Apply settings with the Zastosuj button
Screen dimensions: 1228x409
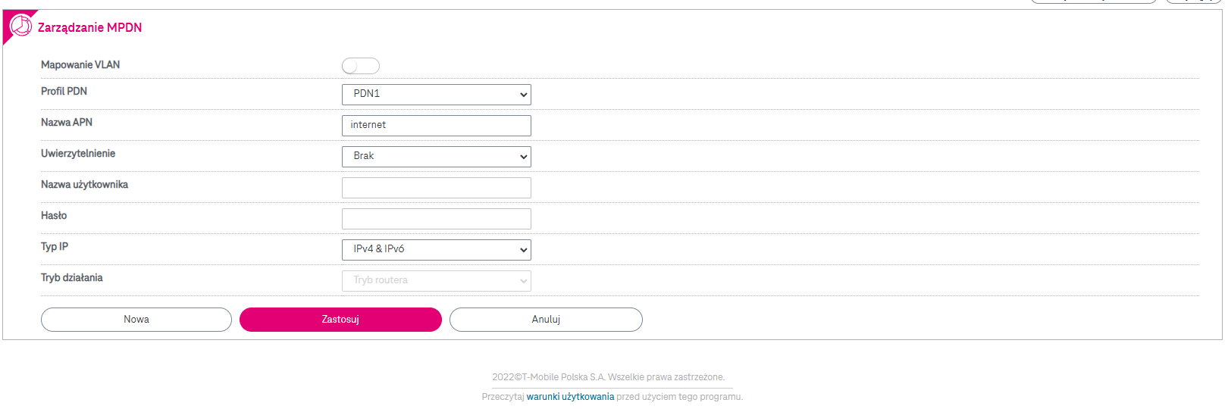[340, 320]
